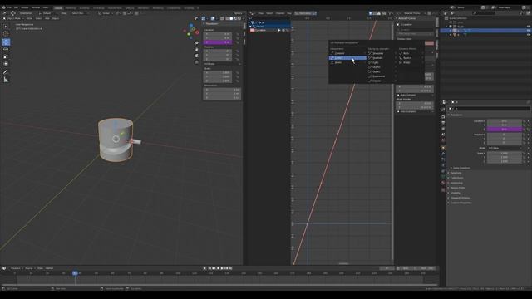Expand the Visibility panel
The width and height of the screenshot is (532, 299).
tap(455, 193)
